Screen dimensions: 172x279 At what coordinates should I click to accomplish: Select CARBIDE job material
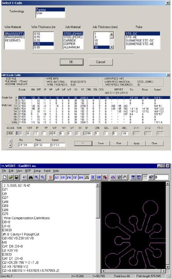click(x=73, y=40)
